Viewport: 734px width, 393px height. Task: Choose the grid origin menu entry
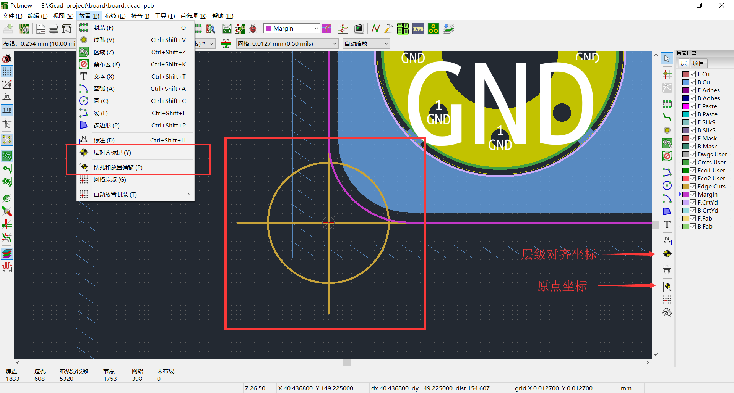point(110,180)
